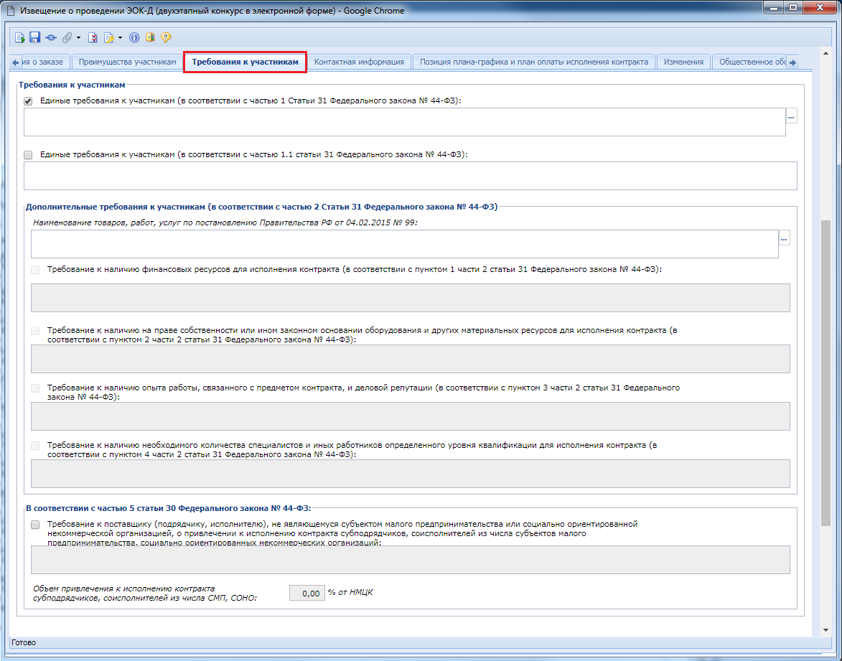This screenshot has height=661, width=842.
Task: Open the ellipsis picker for Наименование товаров, работ, услуг
Action: coord(784,238)
